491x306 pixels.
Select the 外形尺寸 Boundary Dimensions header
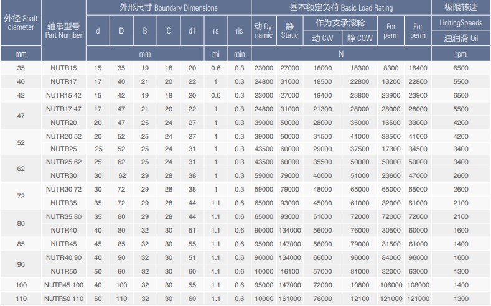point(169,7)
